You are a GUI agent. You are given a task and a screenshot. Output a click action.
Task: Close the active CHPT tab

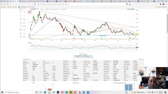pyautogui.click(x=18, y=1)
